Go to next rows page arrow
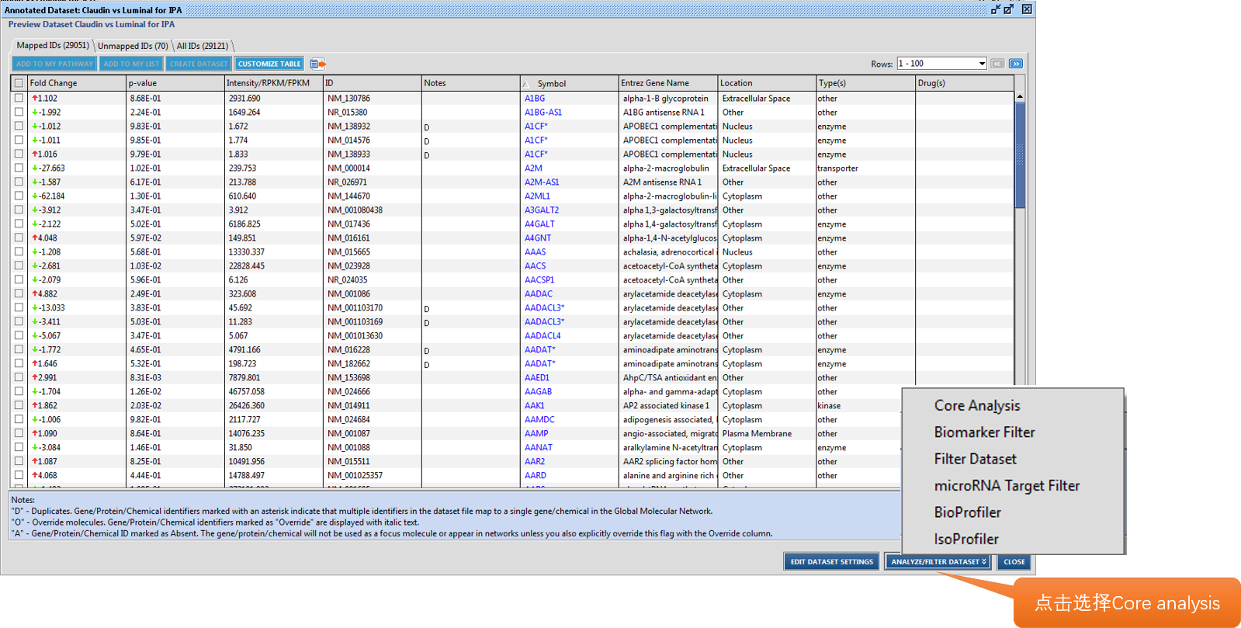 [1015, 64]
